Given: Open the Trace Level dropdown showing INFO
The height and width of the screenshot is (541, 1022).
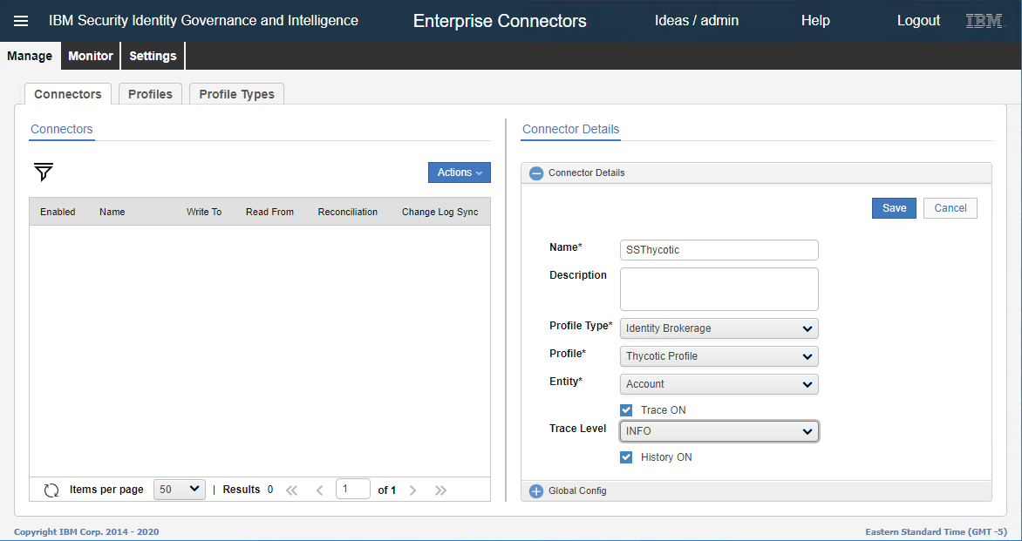Looking at the screenshot, I should [x=719, y=430].
